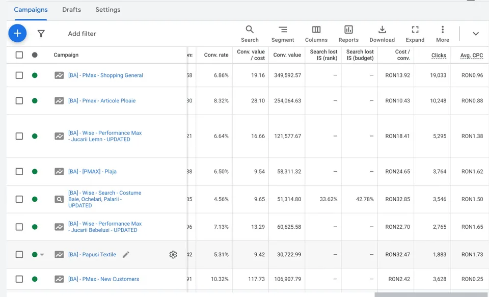Click the horizontal scrollbar at table bottom
489x297 pixels.
pyautogui.click(x=431, y=294)
